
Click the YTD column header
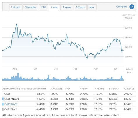67,89
